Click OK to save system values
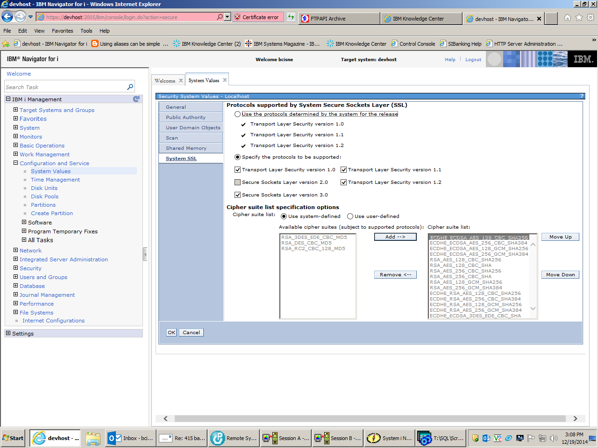Screen dimensions: 598x448 171,333
